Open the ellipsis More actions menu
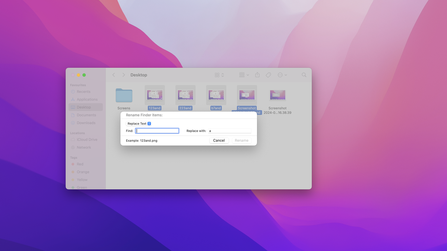447x251 pixels. coord(282,75)
